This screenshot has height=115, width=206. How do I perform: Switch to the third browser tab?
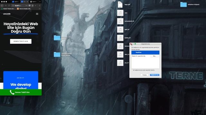point(33,2)
